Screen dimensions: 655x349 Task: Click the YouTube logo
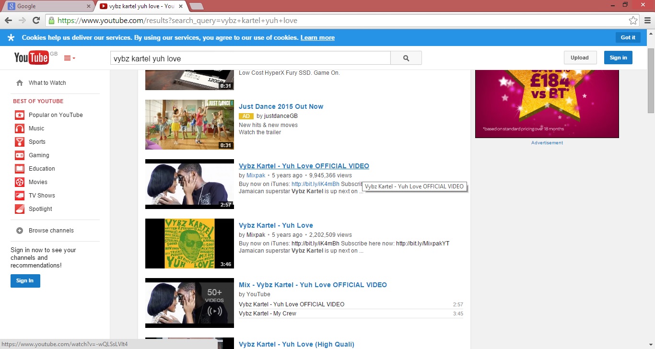click(x=32, y=58)
